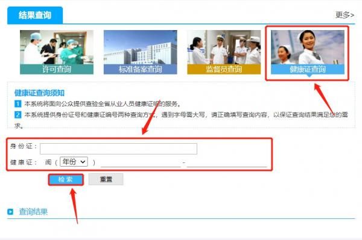The height and width of the screenshot is (240, 362).
Task: Expand the 年份 year dropdown
Action: [x=74, y=162]
